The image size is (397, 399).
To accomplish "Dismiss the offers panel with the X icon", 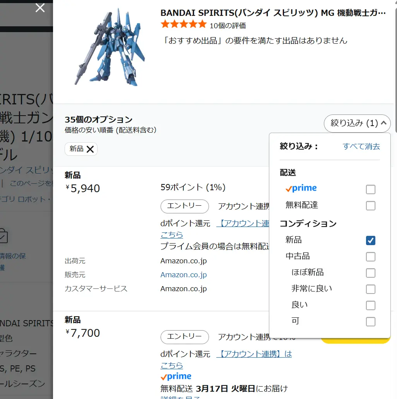I will coord(40,8).
